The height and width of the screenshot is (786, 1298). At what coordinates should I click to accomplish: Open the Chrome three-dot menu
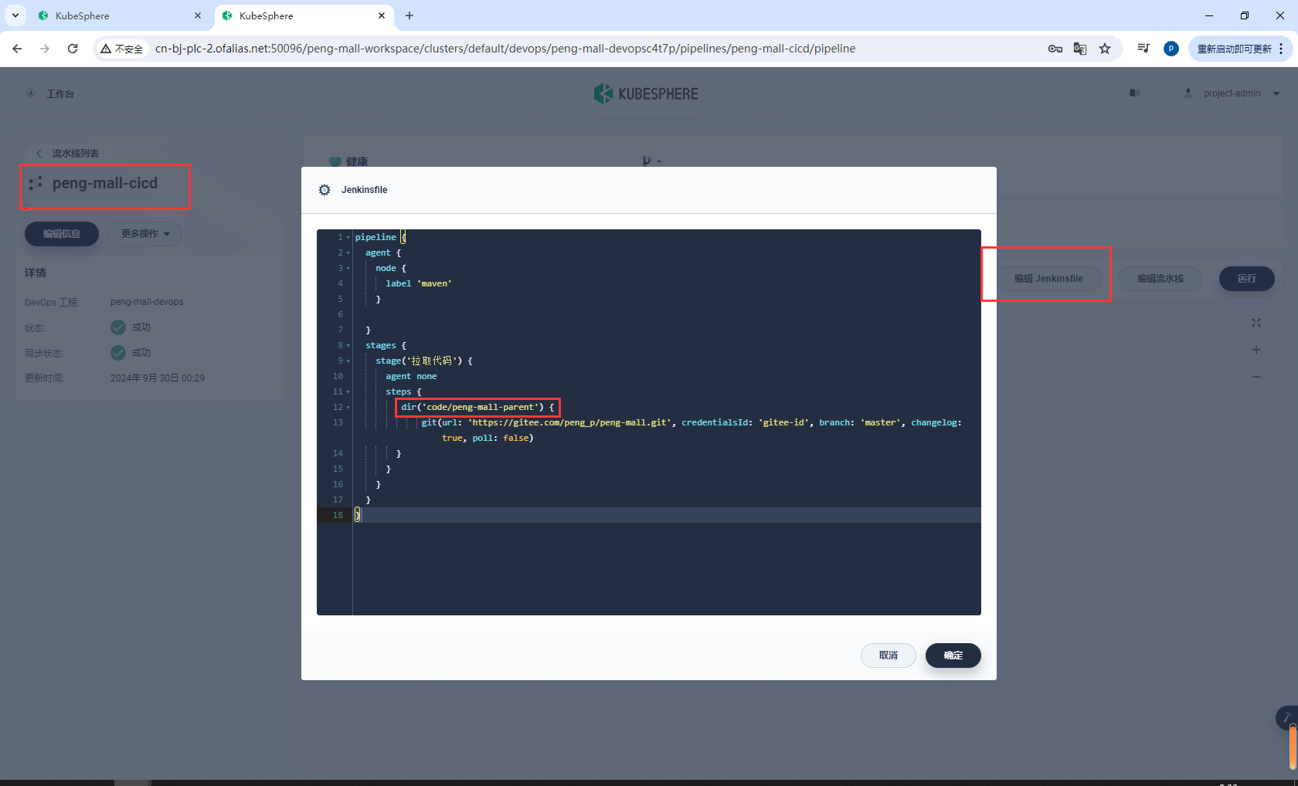(x=1282, y=49)
